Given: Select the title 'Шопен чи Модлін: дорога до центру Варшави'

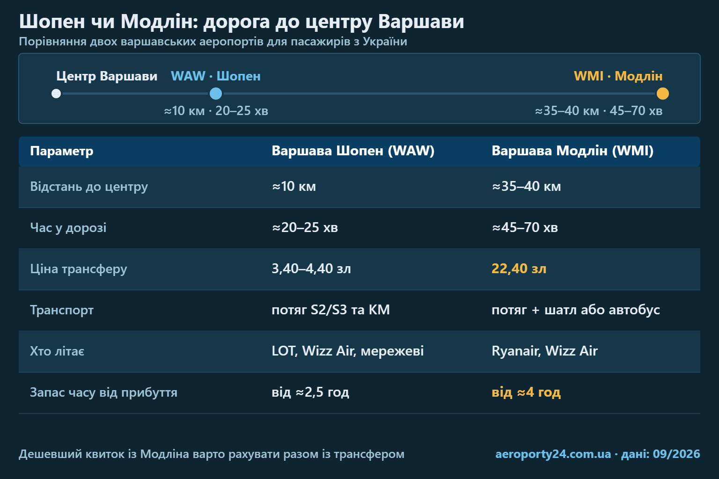Looking at the screenshot, I should [242, 22].
